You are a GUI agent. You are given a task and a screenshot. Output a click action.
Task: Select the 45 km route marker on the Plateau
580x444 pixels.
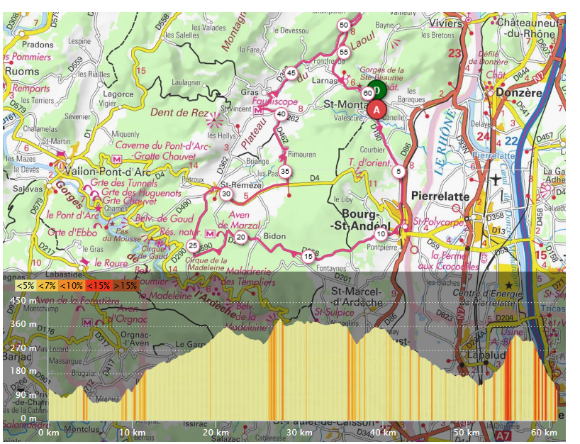pos(291,72)
